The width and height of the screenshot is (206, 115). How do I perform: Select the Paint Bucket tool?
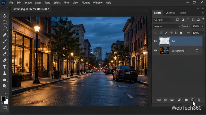tap(5, 80)
